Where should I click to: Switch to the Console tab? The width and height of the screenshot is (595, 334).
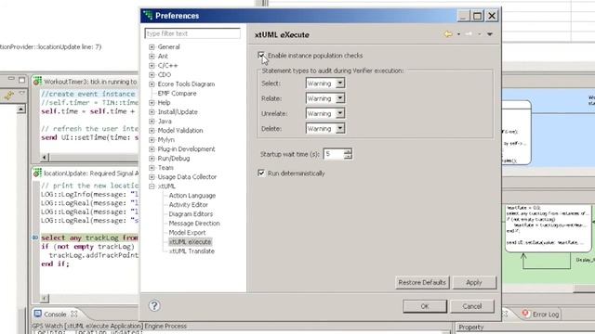[x=55, y=314]
